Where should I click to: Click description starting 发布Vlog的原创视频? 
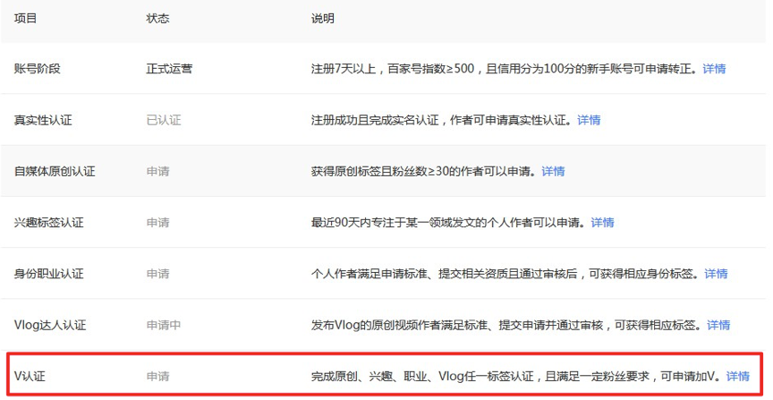click(x=508, y=325)
